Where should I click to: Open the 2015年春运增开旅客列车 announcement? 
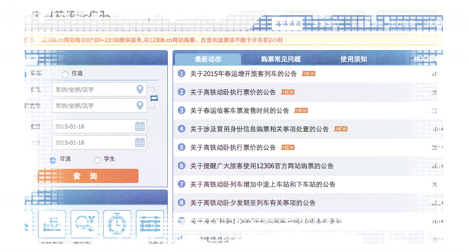(x=243, y=74)
